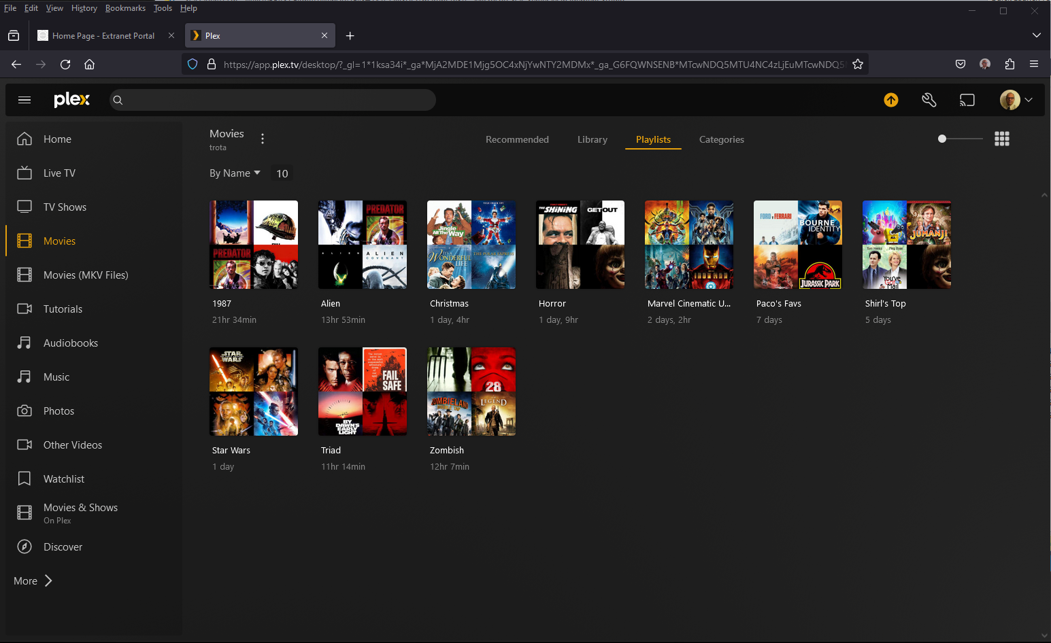1051x643 pixels.
Task: Adjust the poster size slider
Action: (x=960, y=139)
